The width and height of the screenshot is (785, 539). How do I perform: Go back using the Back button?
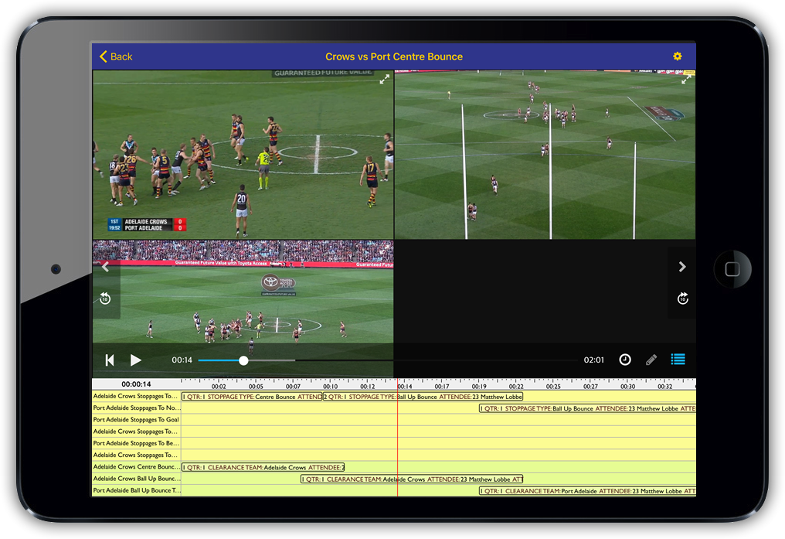[x=116, y=56]
